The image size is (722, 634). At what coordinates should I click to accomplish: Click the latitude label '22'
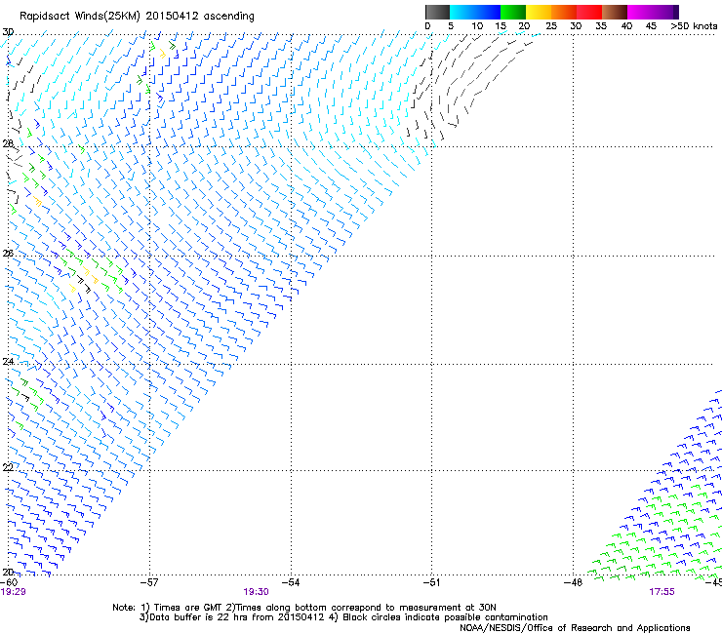8,468
